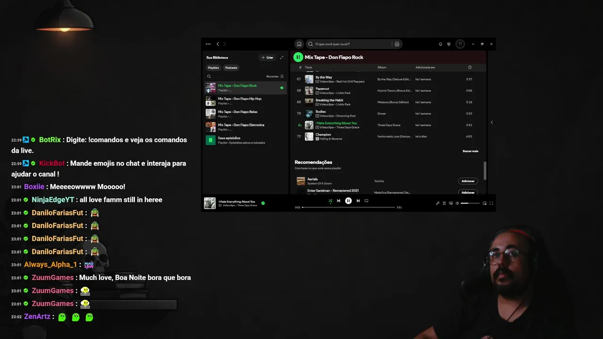Open recommended track 'Aerials'

(312, 179)
